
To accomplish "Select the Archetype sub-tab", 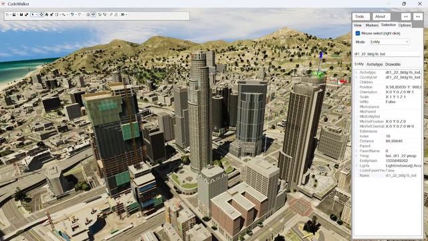I will (374, 64).
